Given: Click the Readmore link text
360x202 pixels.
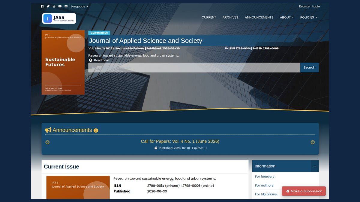Looking at the screenshot, I should [101, 60].
